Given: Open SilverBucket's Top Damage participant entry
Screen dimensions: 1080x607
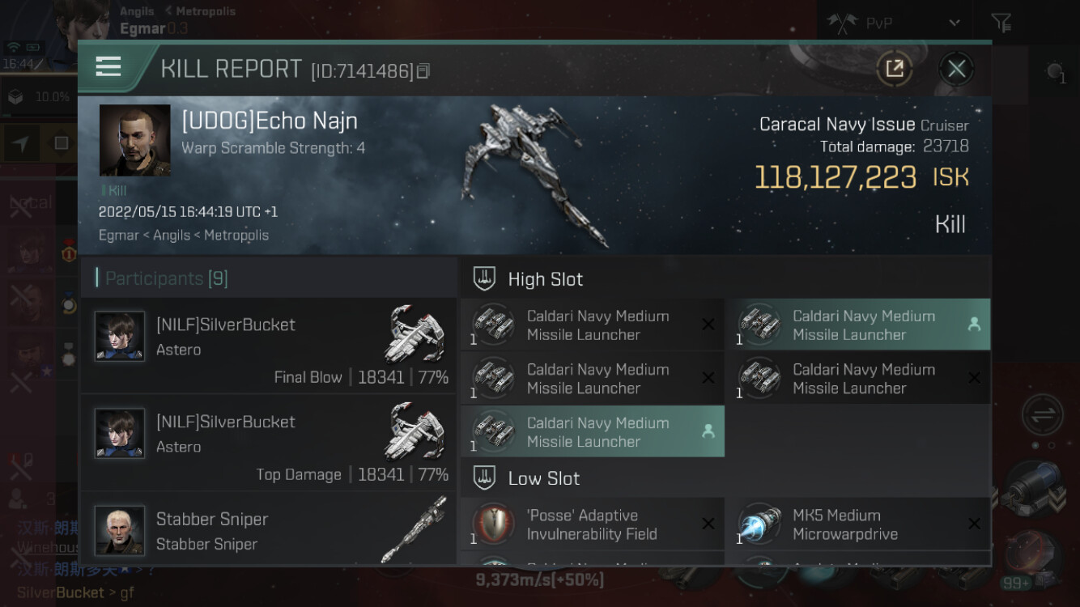Looking at the screenshot, I should (268, 443).
